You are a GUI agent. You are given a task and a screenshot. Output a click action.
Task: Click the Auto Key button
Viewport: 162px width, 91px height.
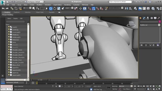coord(115,86)
